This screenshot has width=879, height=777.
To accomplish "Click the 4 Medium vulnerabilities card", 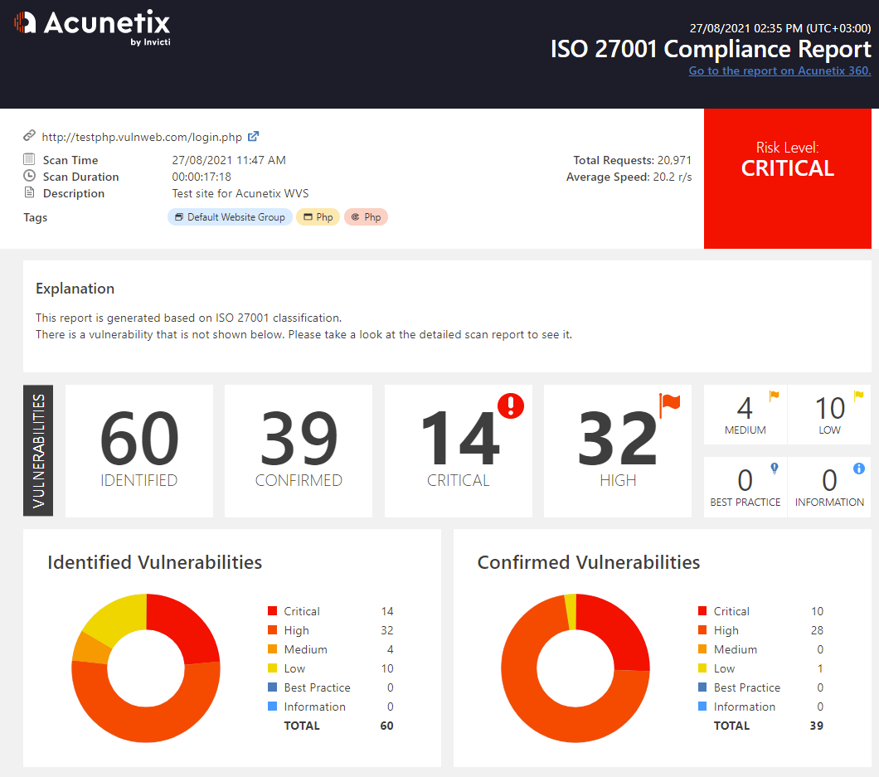I will [745, 415].
